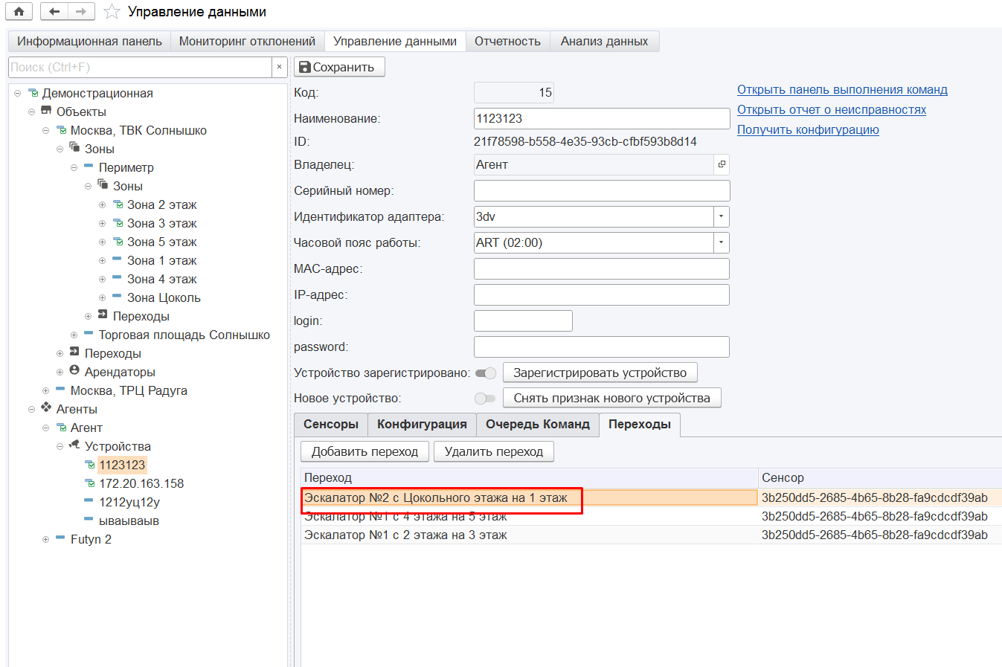Open the Открыть отчет о неисправностях link

pyautogui.click(x=832, y=109)
